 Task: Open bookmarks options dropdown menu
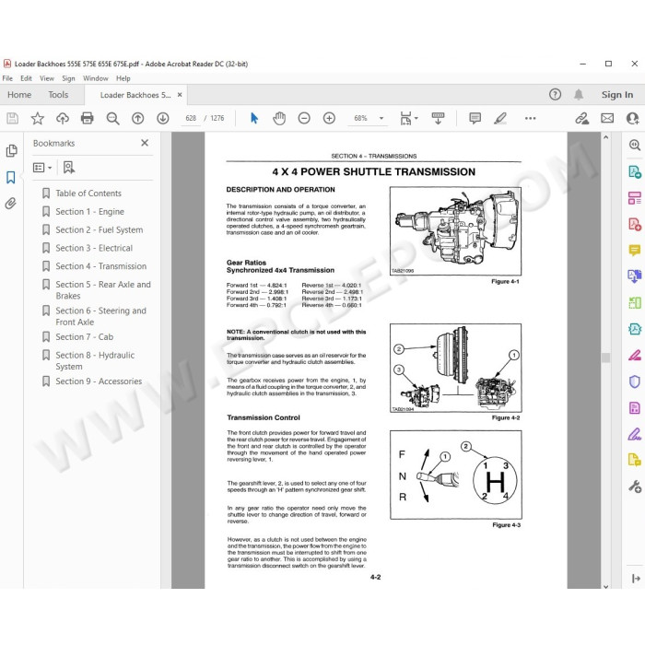42,168
